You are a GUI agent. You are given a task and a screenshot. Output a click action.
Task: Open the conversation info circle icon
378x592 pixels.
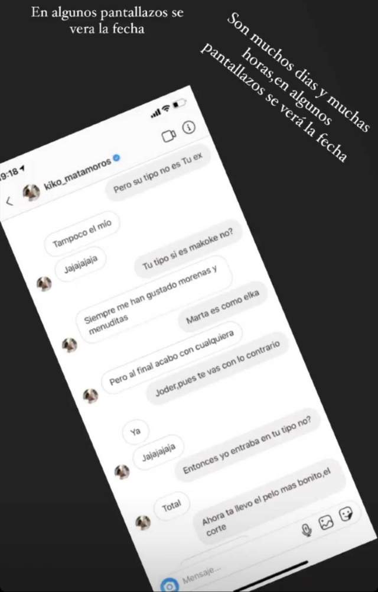pyautogui.click(x=189, y=127)
